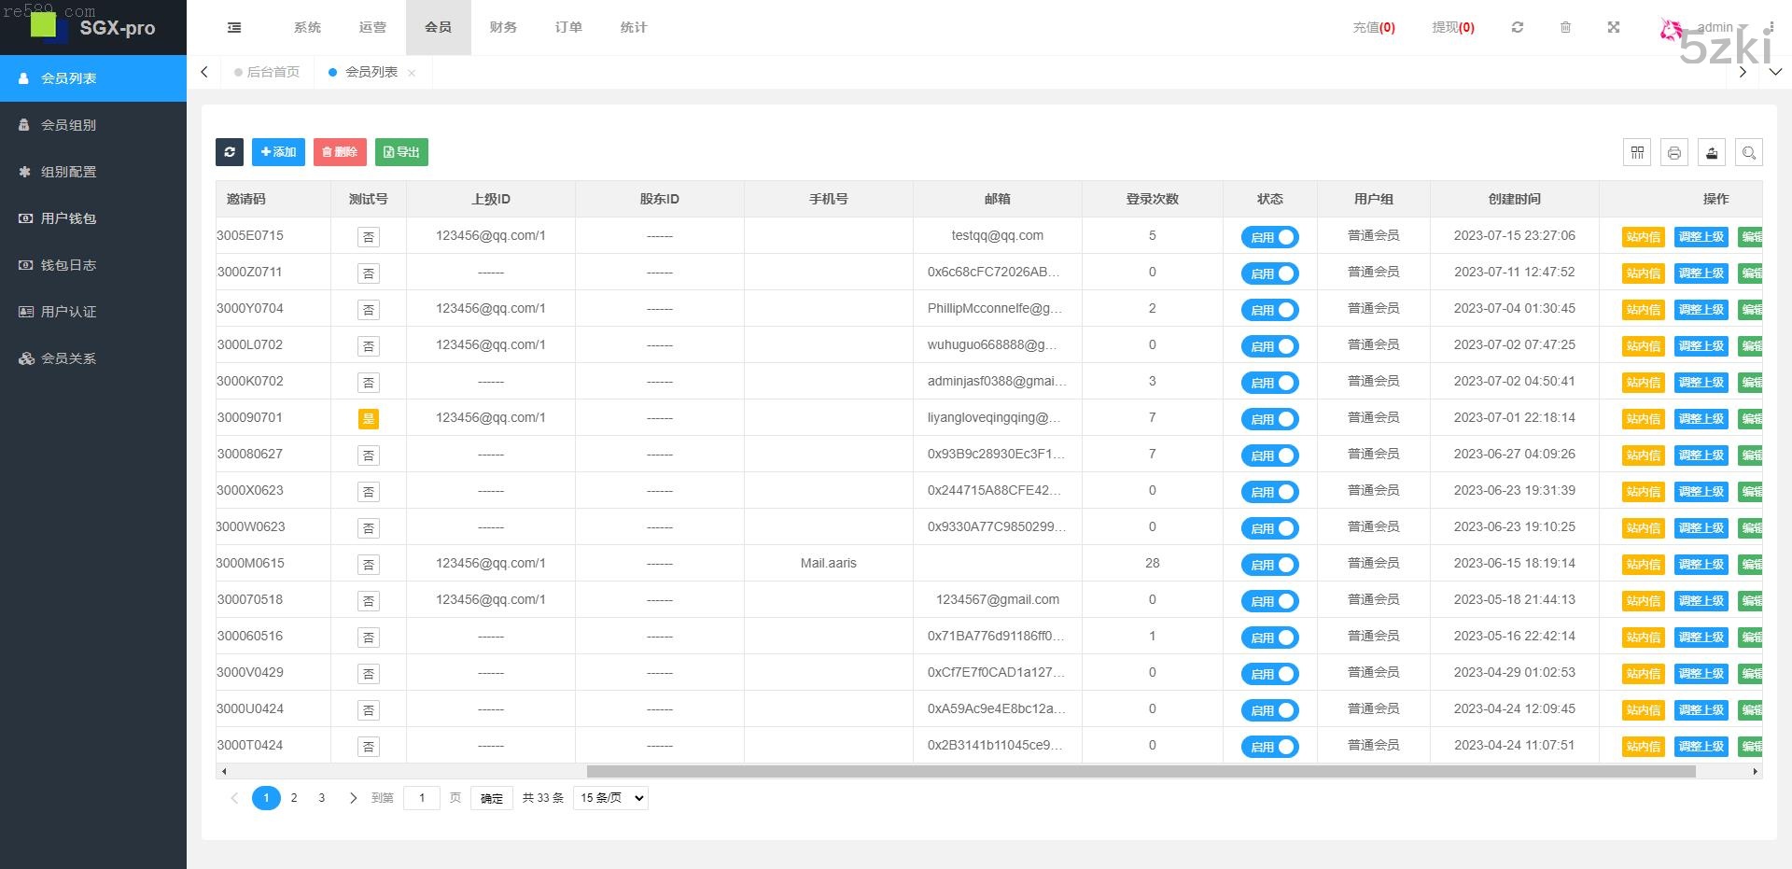The image size is (1792, 869).
Task: Open 用户钱包 in the sidebar
Action: 68,218
